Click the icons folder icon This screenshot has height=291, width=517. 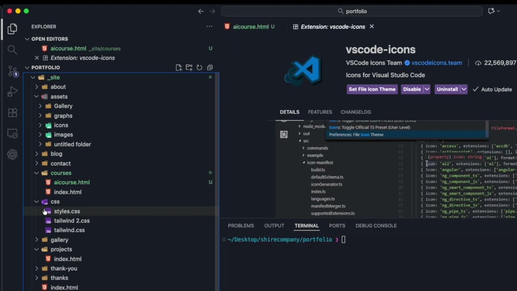point(48,125)
